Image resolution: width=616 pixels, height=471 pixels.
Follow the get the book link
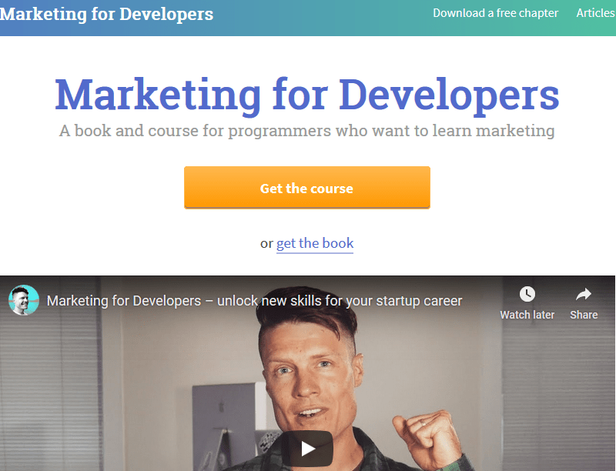click(x=315, y=243)
